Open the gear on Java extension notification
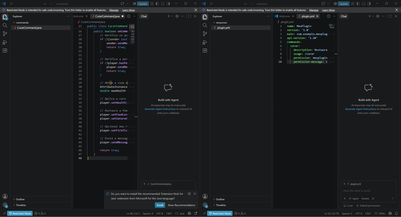 pyautogui.click(x=189, y=194)
